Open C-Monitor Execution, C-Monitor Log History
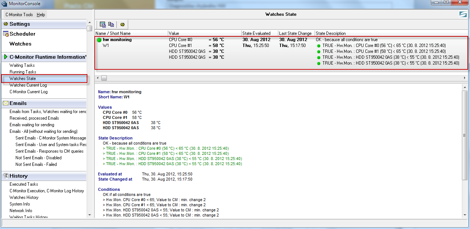The height and width of the screenshot is (229, 470). [x=47, y=191]
